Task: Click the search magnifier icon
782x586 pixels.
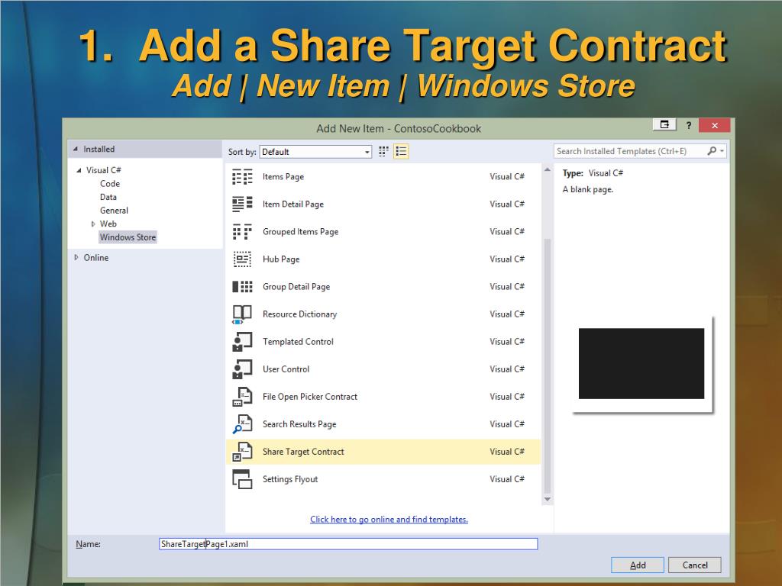Action: [x=712, y=151]
